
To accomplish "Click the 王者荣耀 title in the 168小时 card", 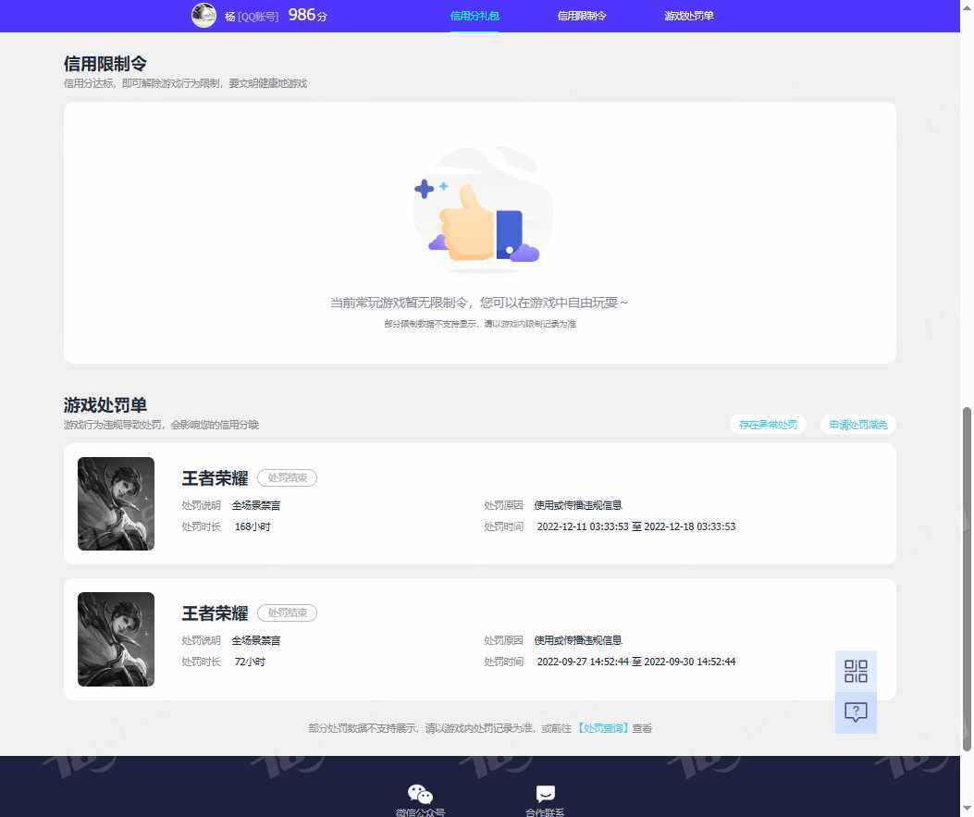I will [215, 477].
